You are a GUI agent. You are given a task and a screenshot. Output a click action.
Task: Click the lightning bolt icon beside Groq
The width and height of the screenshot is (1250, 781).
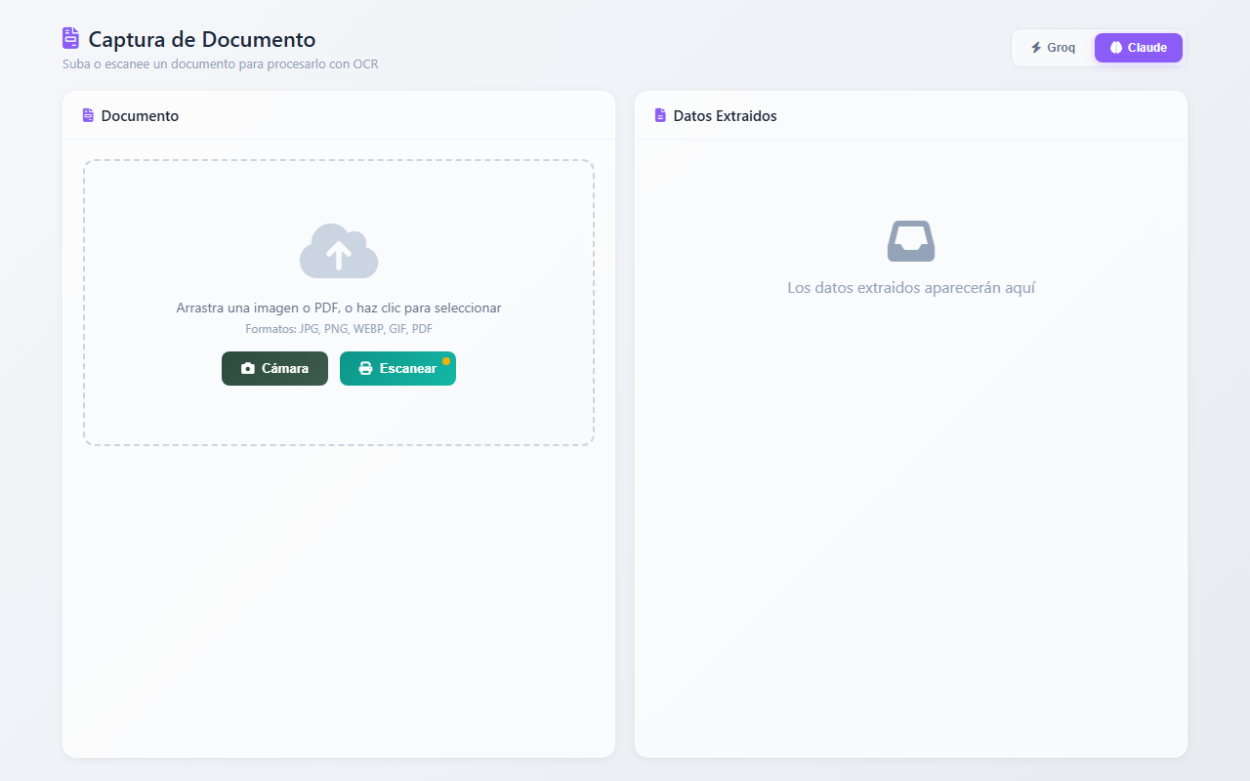point(1036,48)
